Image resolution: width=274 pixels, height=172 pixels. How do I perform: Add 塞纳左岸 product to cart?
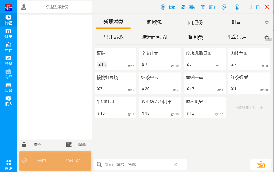pos(204,83)
